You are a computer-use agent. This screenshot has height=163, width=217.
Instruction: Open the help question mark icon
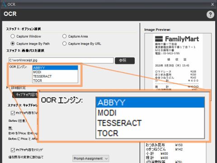(210, 14)
